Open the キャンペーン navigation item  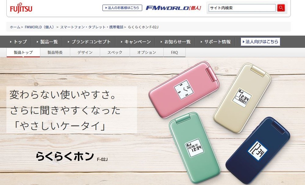(x=136, y=42)
